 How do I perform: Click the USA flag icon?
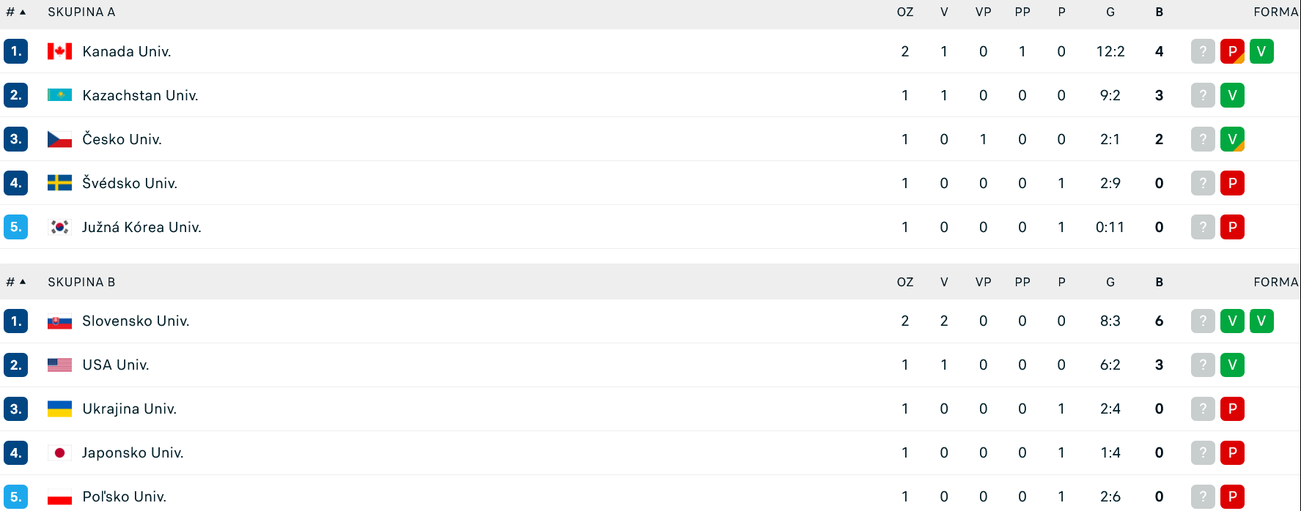click(59, 365)
